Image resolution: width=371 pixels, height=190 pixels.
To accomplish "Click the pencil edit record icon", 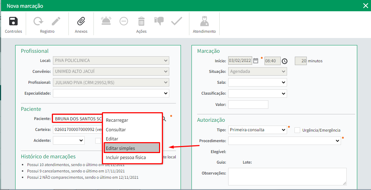I will pyautogui.click(x=56, y=21).
